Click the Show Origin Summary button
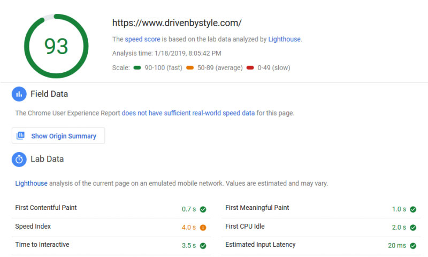Image resolution: width=428 pixels, height=257 pixels. tap(58, 136)
